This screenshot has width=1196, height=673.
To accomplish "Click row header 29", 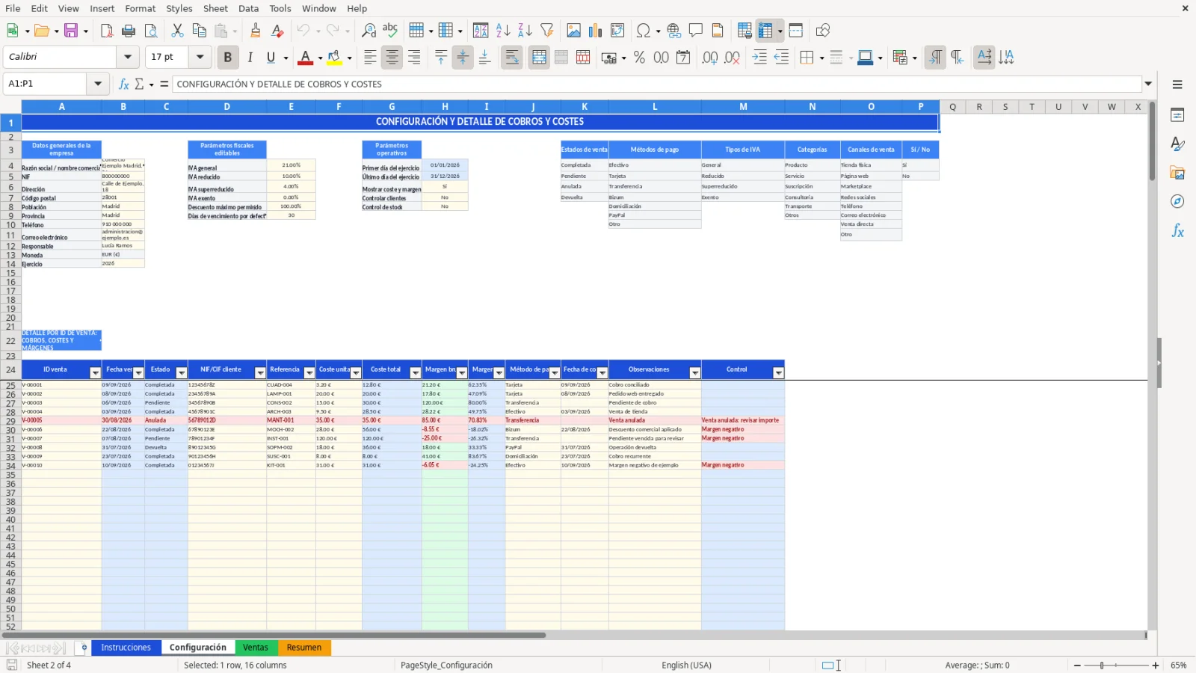I will click(x=10, y=421).
